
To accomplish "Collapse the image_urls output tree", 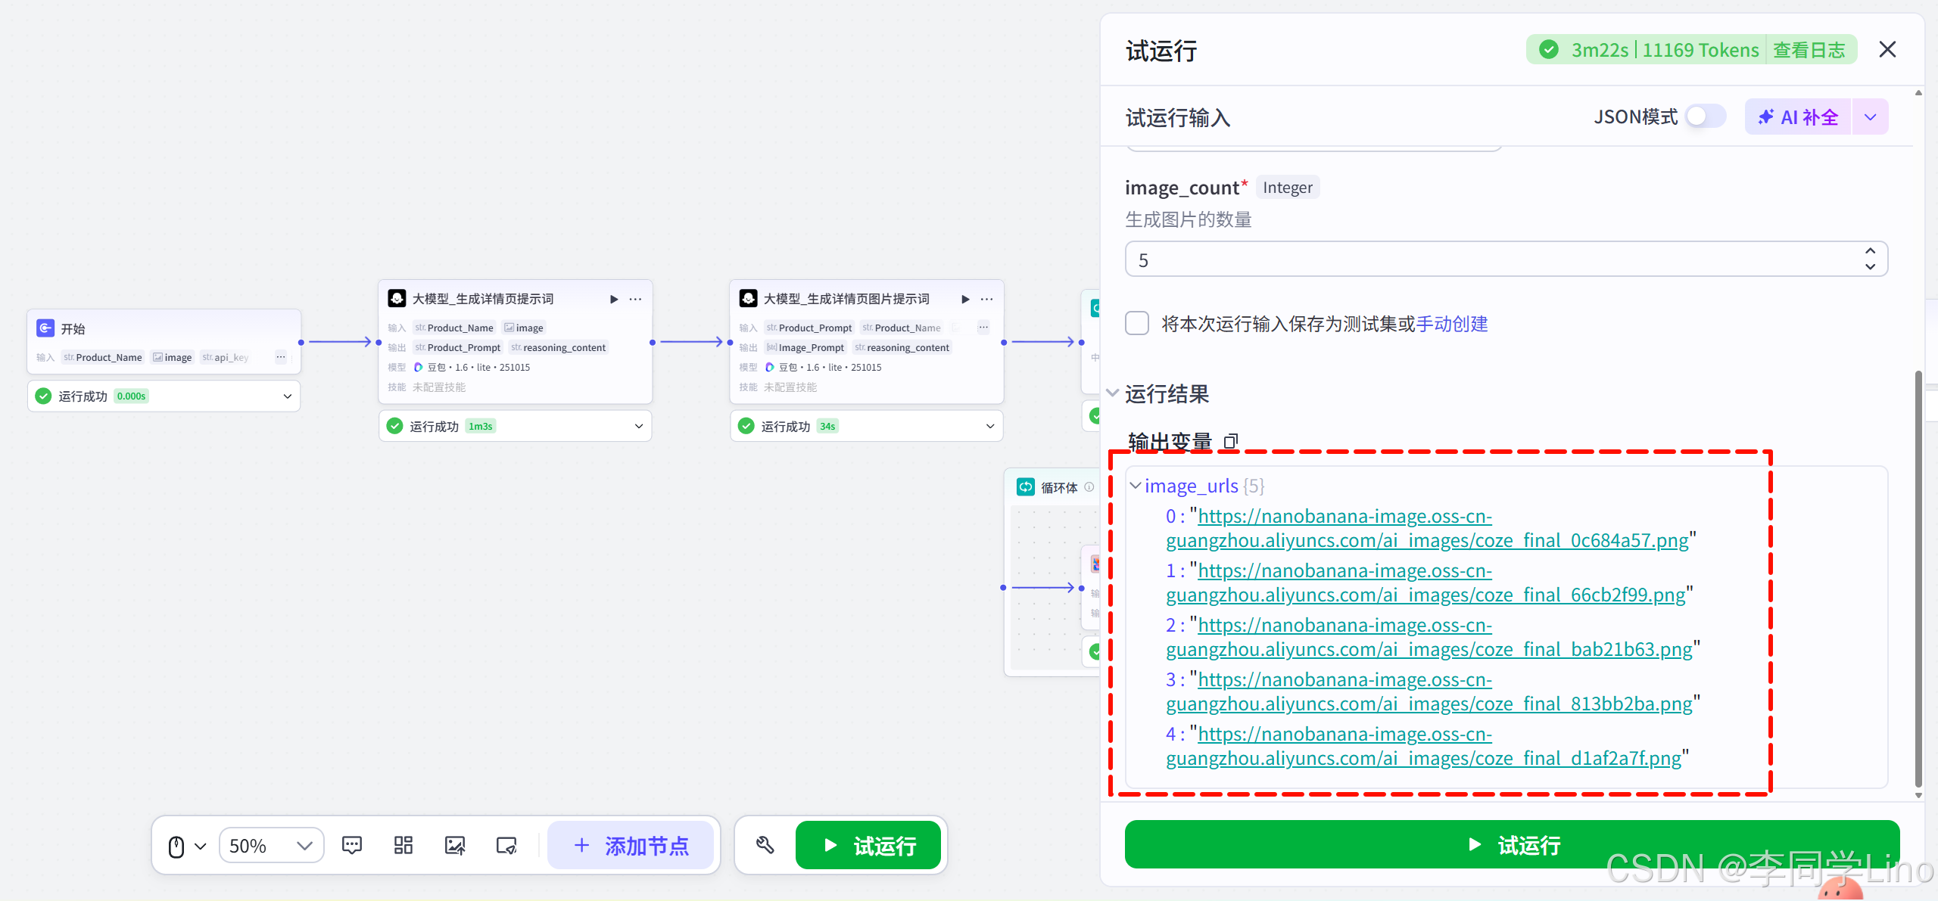I will [1135, 486].
